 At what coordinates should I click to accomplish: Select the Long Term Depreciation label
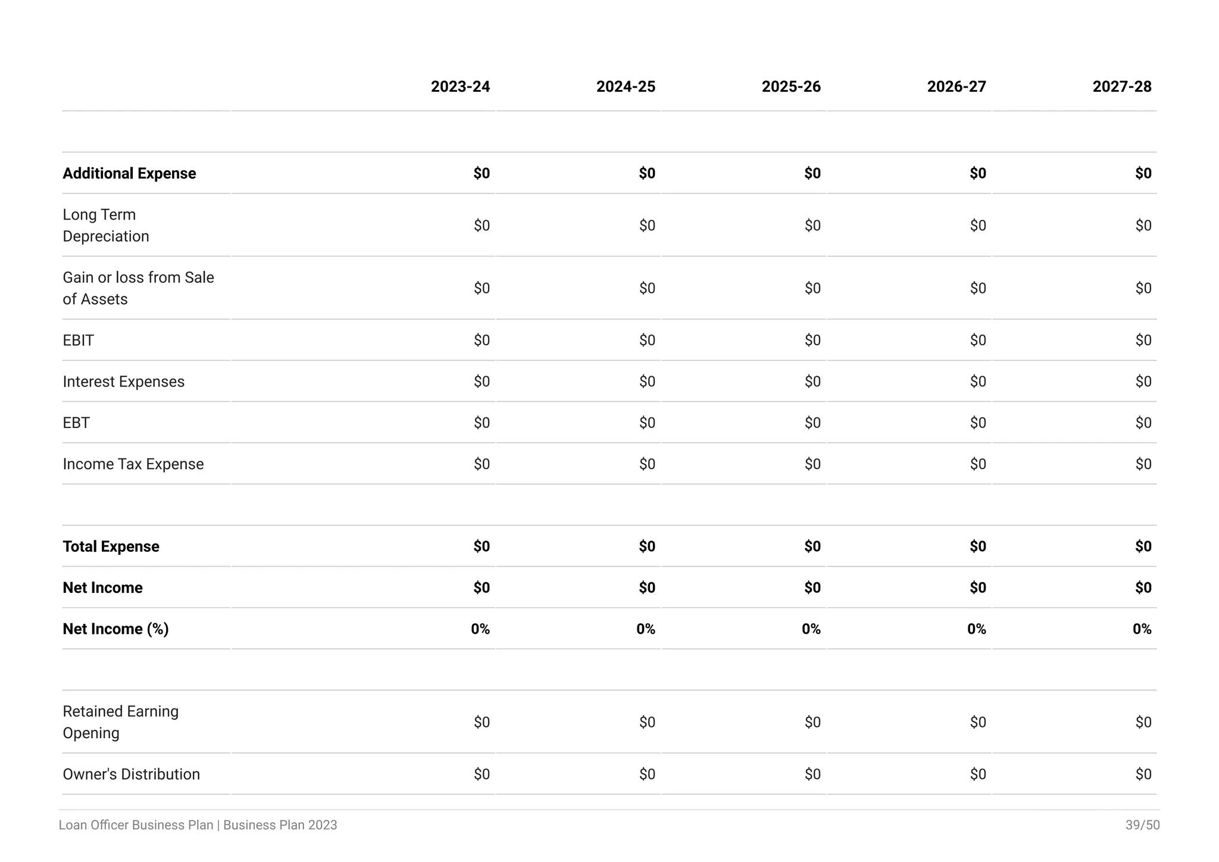click(106, 226)
